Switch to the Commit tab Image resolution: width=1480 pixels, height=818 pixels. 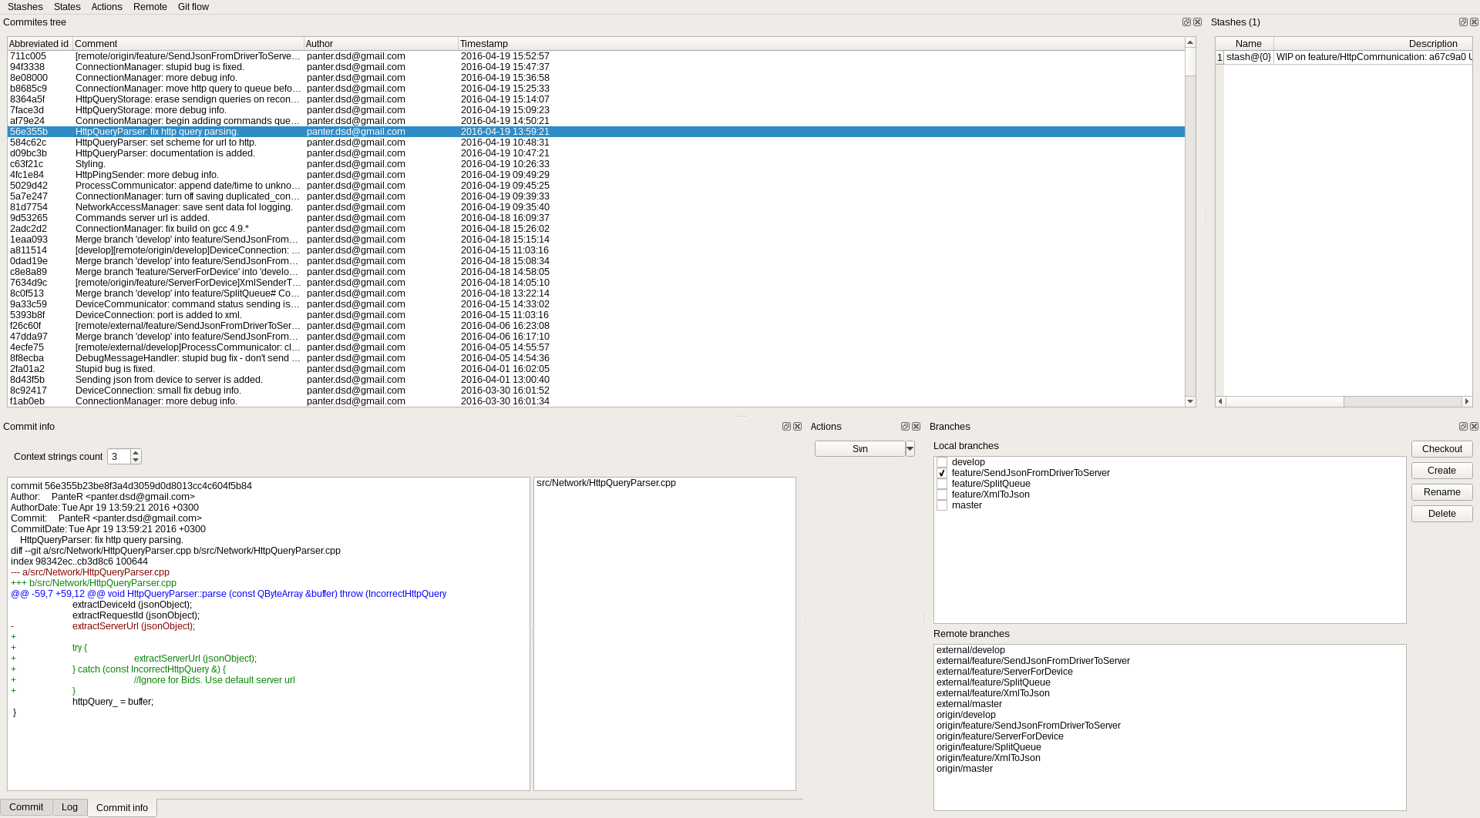click(x=26, y=807)
